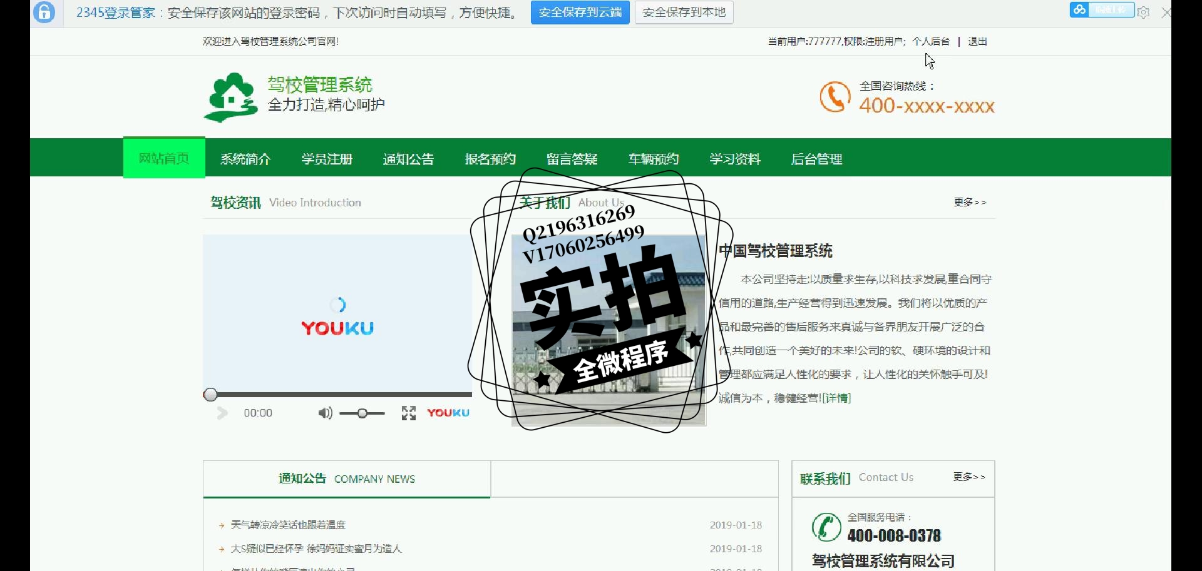
Task: Click 驾校管理系统有限公司 company name
Action: (x=883, y=561)
